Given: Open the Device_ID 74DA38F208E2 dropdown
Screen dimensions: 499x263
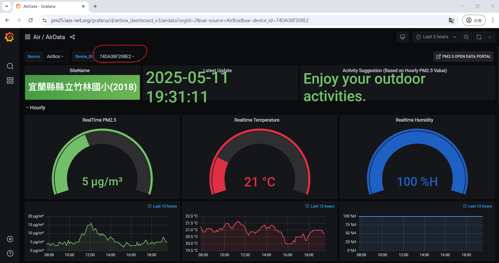Looking at the screenshot, I should click(117, 57).
